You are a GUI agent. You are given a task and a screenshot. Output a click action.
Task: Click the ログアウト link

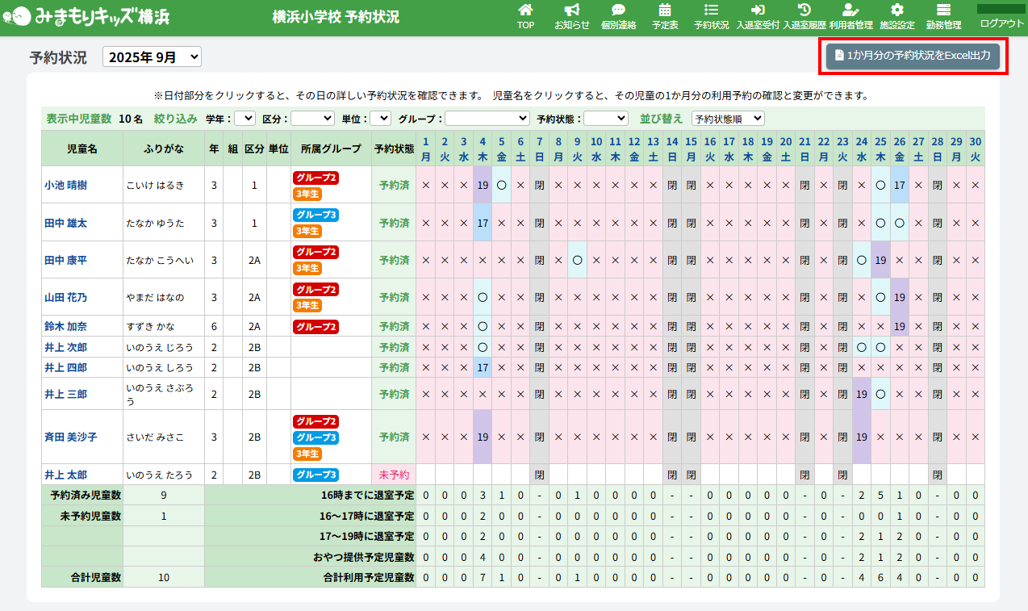point(1001,23)
